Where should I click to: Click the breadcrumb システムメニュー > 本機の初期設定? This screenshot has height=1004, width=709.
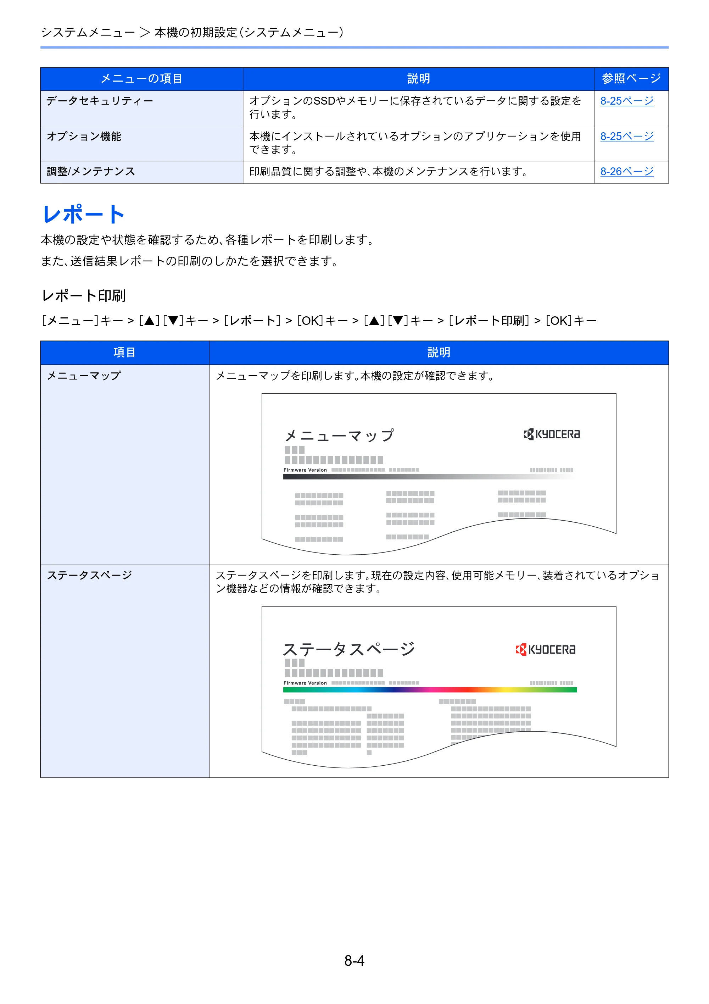(x=192, y=32)
